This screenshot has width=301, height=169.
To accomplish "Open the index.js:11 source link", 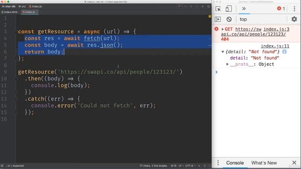I will tap(275, 46).
